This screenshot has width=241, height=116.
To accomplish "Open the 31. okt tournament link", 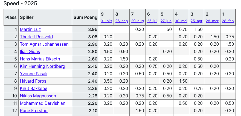I will tap(106, 21).
